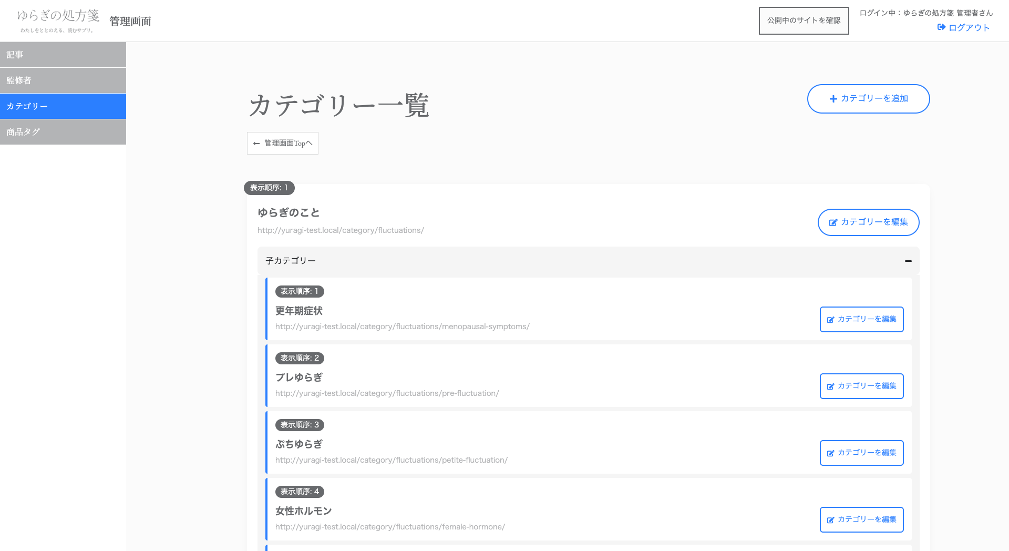
Task: Open the 記事 sidebar menu
Action: click(63, 55)
